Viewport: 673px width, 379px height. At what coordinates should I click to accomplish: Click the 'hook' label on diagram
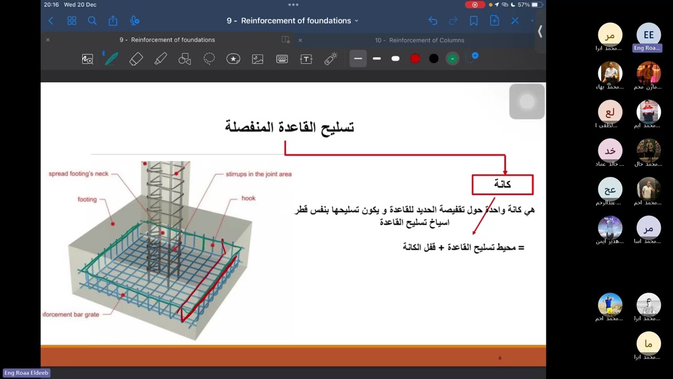pyautogui.click(x=249, y=198)
